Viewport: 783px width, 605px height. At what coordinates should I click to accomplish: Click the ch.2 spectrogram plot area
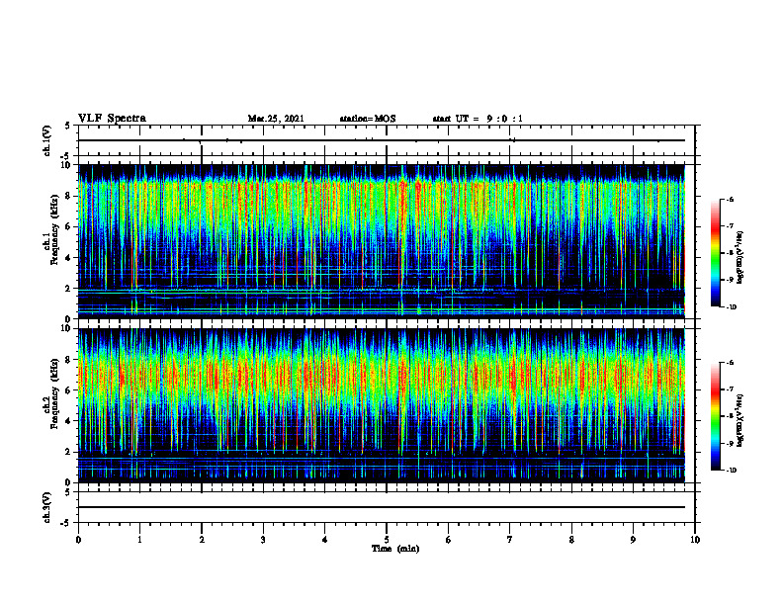382,405
